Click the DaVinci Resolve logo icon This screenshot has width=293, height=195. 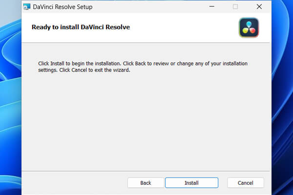tap(249, 28)
